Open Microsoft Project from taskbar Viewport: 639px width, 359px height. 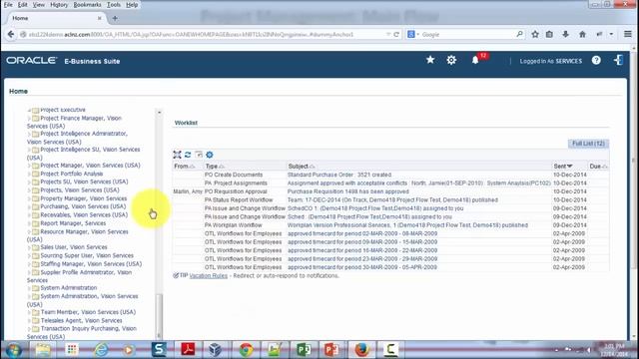click(x=304, y=350)
